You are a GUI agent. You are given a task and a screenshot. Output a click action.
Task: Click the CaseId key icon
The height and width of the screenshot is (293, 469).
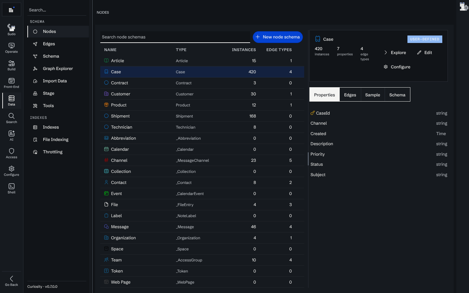pos(313,113)
